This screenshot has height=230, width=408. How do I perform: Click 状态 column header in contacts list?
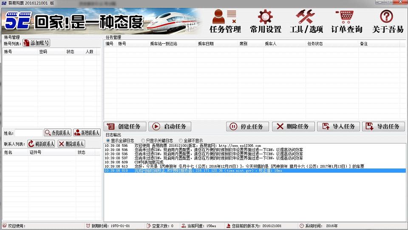[85, 152]
